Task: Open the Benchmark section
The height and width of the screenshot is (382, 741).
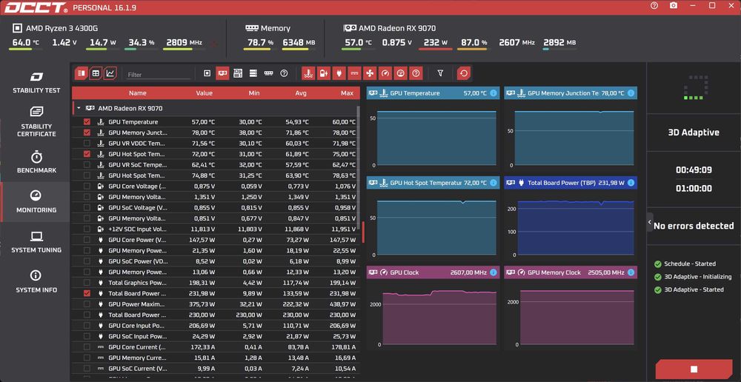Action: point(36,162)
